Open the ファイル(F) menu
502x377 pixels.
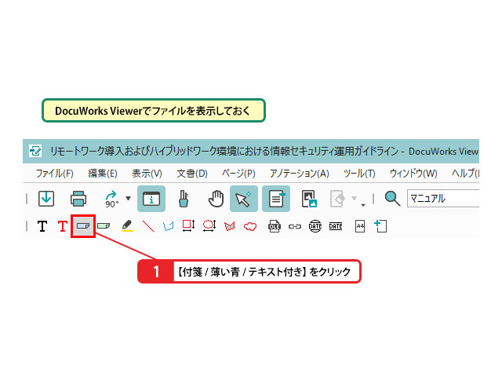(54, 174)
